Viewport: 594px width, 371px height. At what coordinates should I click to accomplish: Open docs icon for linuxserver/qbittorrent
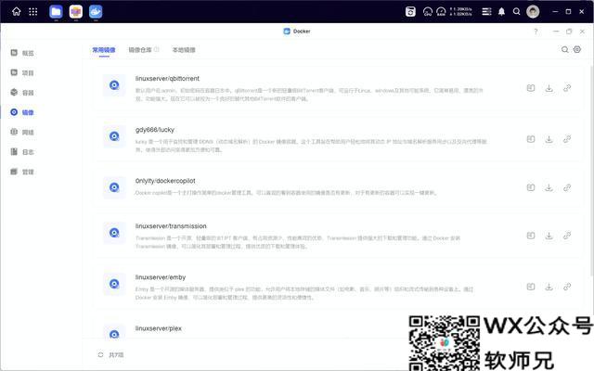pos(531,88)
